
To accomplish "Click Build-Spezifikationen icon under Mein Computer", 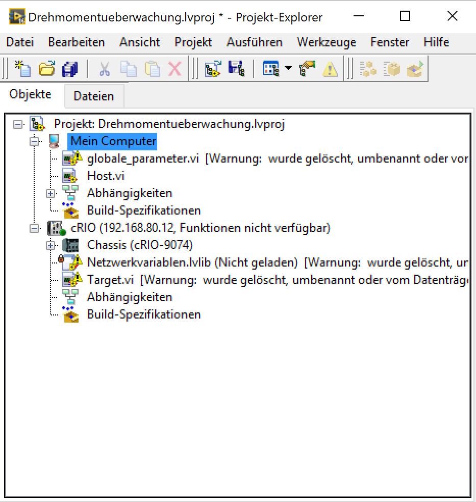I will coord(70,210).
